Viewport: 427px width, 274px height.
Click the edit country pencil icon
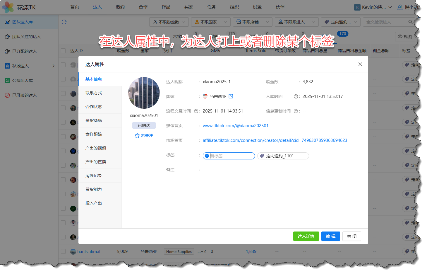coord(231,96)
